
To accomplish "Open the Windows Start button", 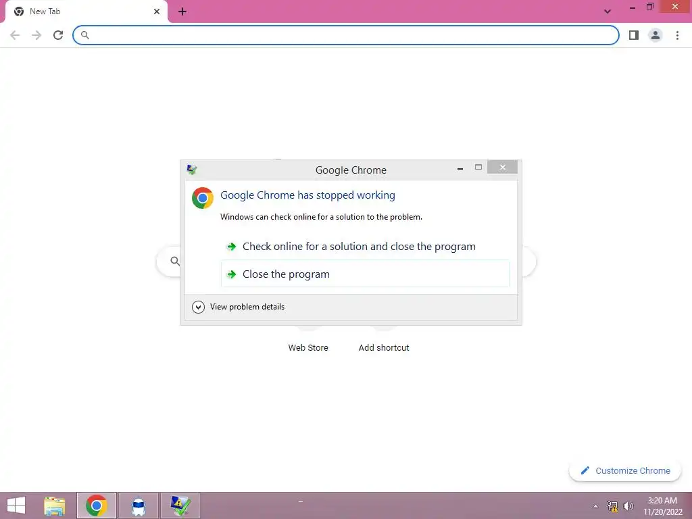I will point(16,505).
